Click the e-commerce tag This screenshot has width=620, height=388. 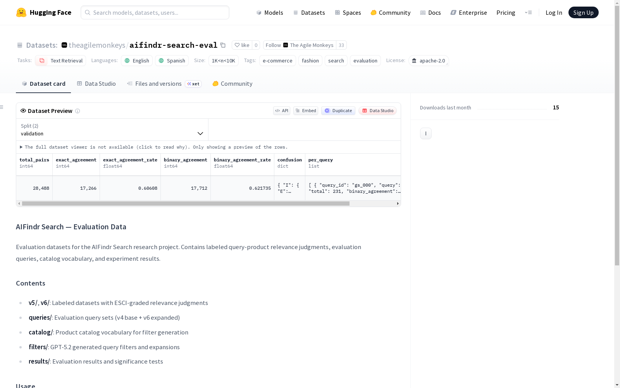[x=277, y=61]
